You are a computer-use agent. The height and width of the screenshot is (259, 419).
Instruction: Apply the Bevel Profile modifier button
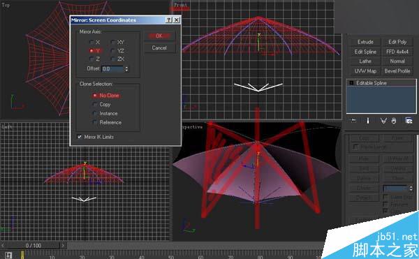(397, 71)
